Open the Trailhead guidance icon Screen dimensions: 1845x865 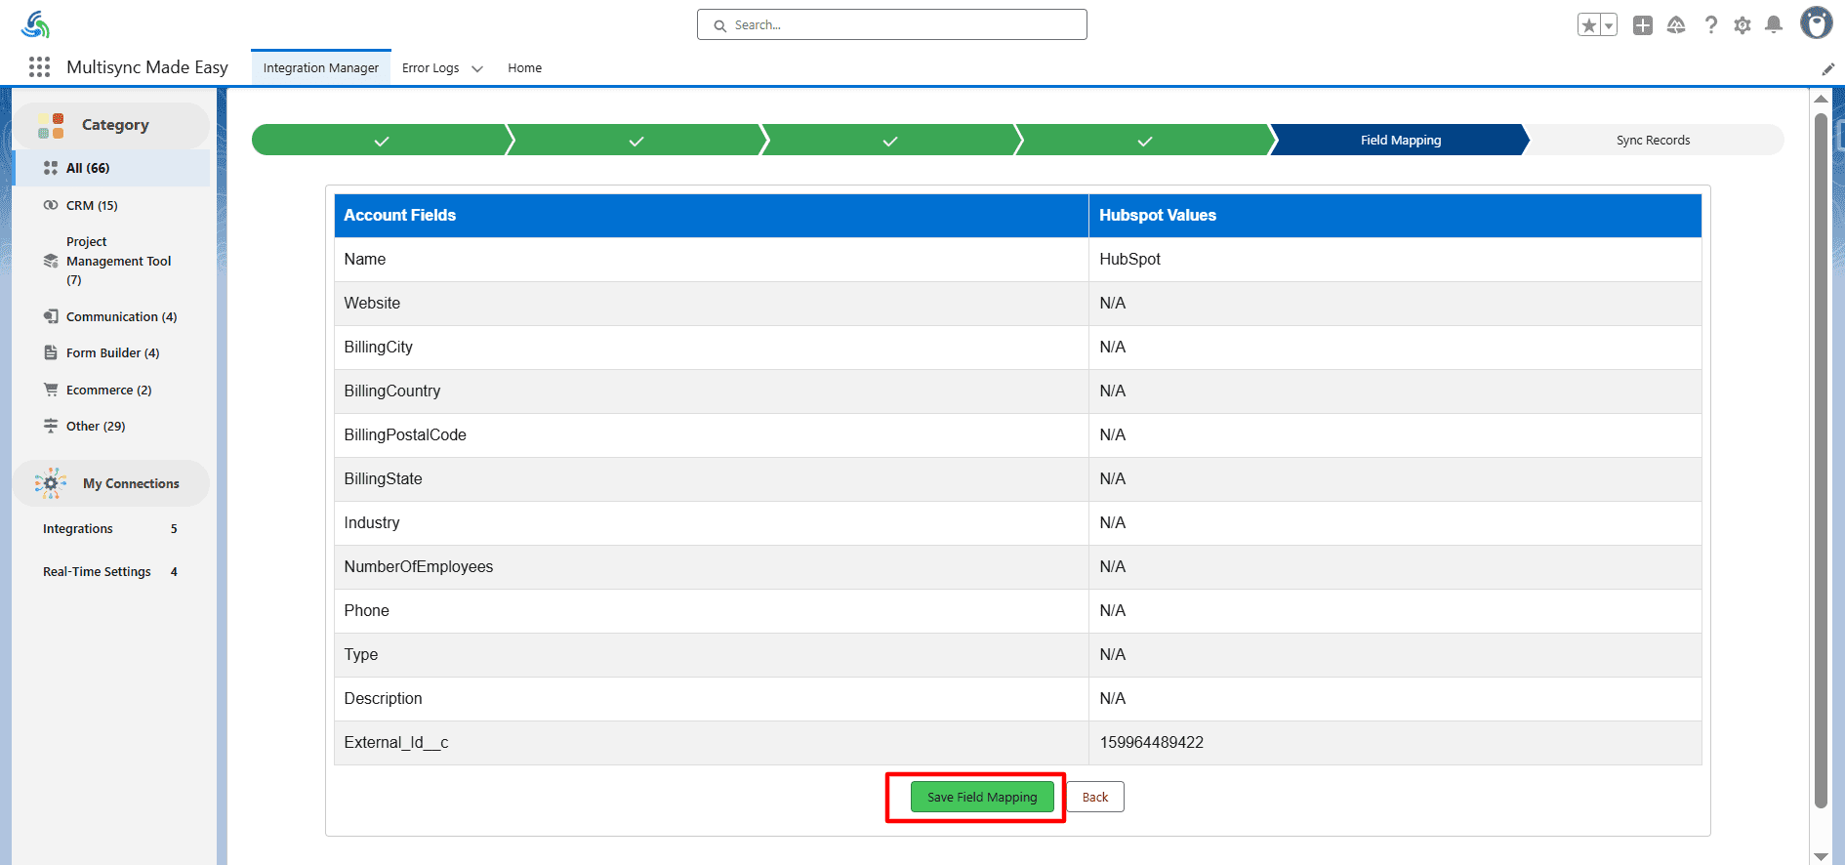point(1676,25)
